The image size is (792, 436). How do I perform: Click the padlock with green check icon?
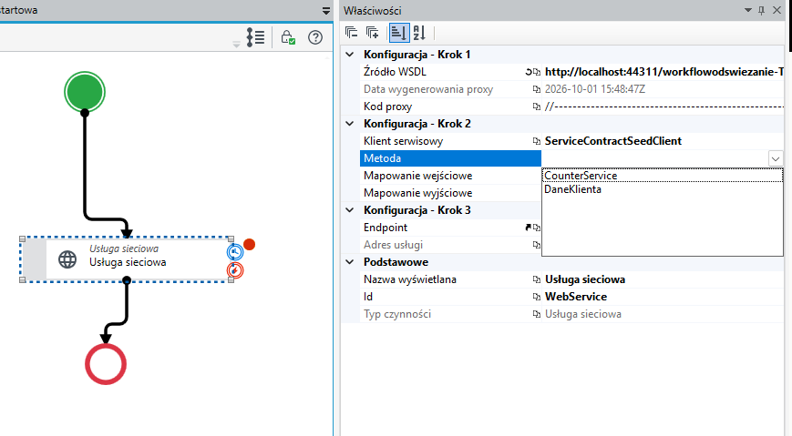pyautogui.click(x=288, y=37)
